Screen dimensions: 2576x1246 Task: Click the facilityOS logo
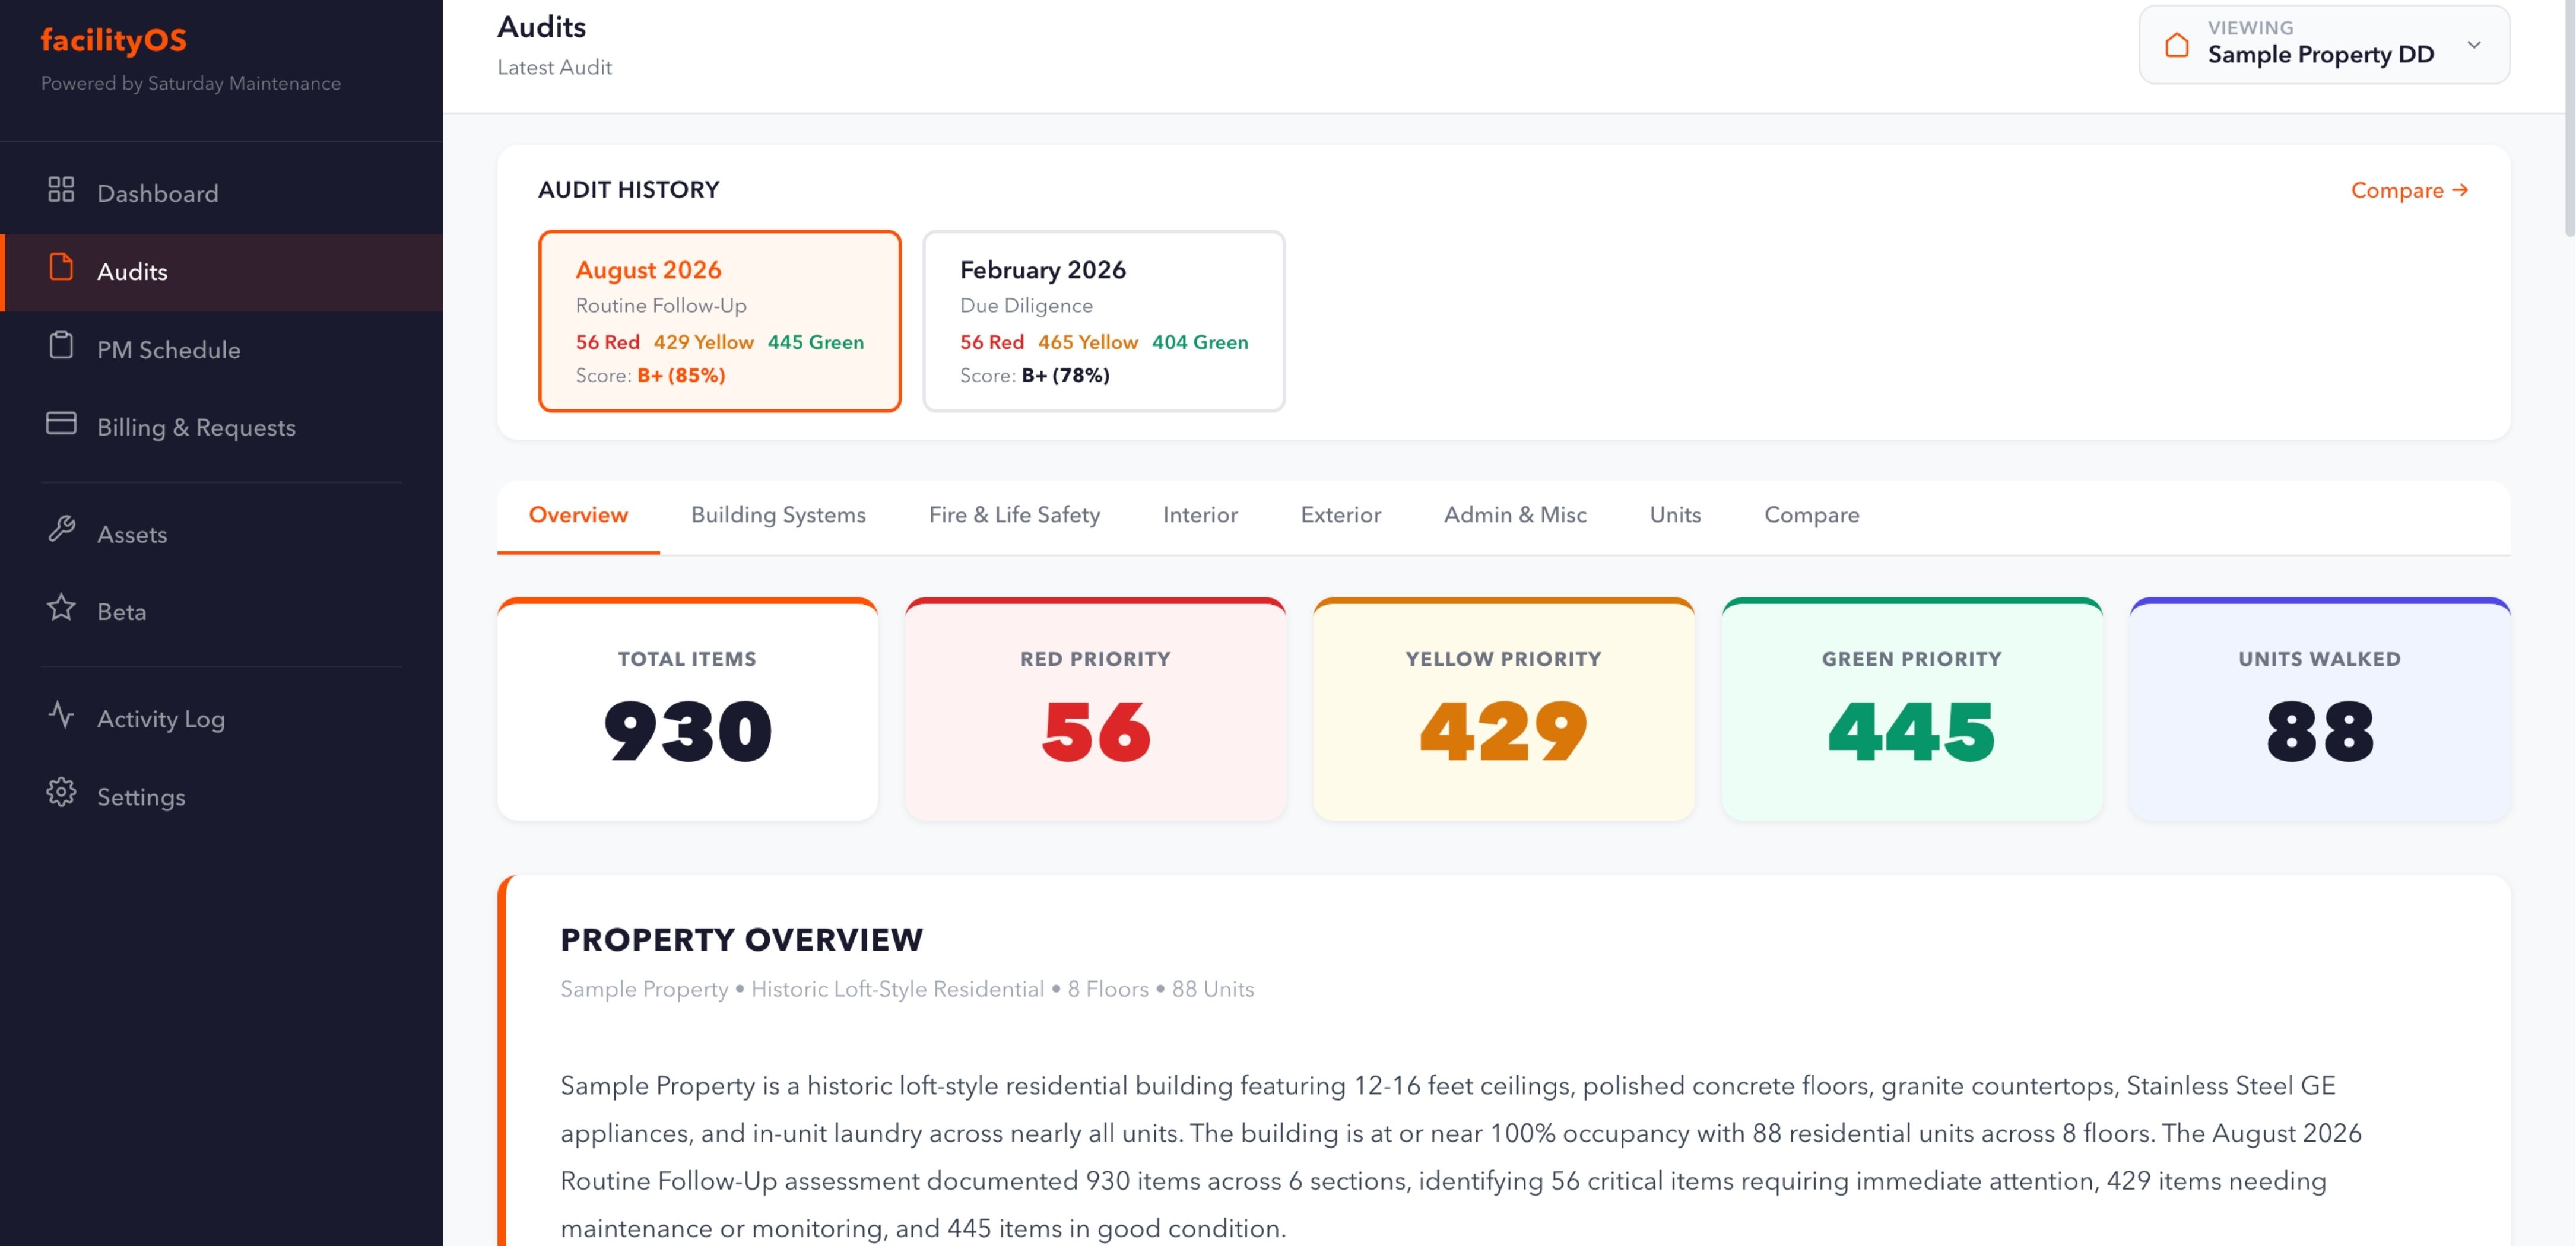(x=114, y=40)
